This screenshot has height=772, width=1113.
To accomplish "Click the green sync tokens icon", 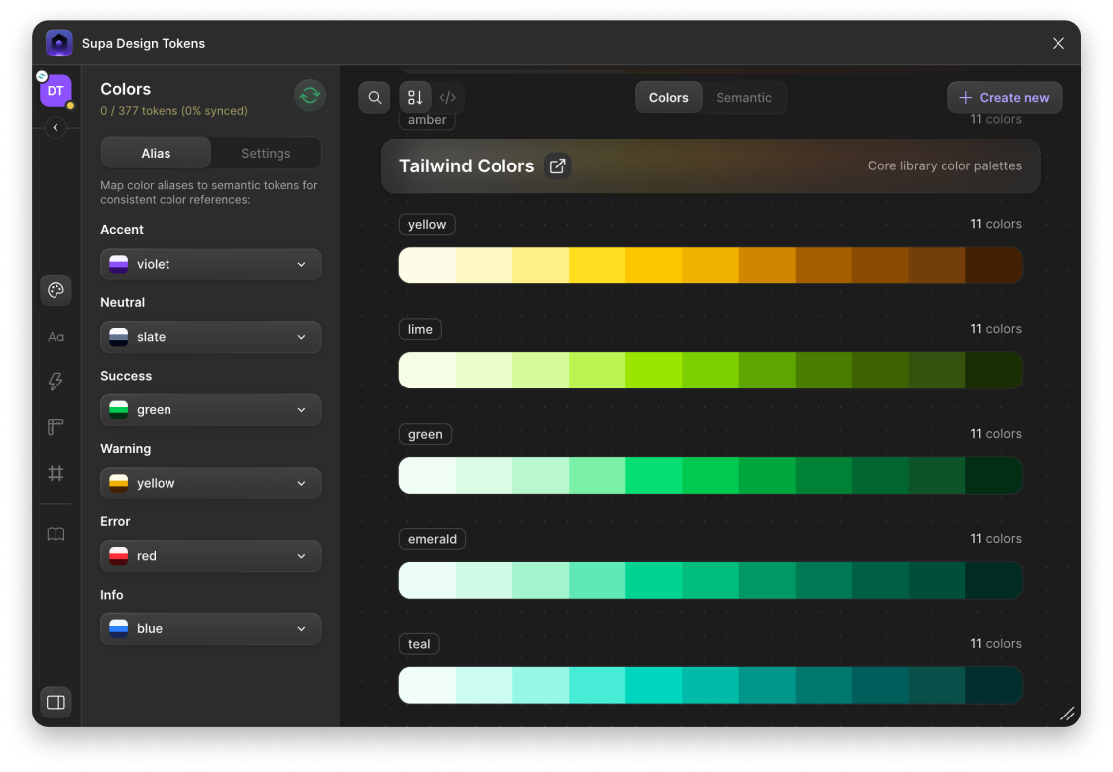I will click(x=309, y=96).
